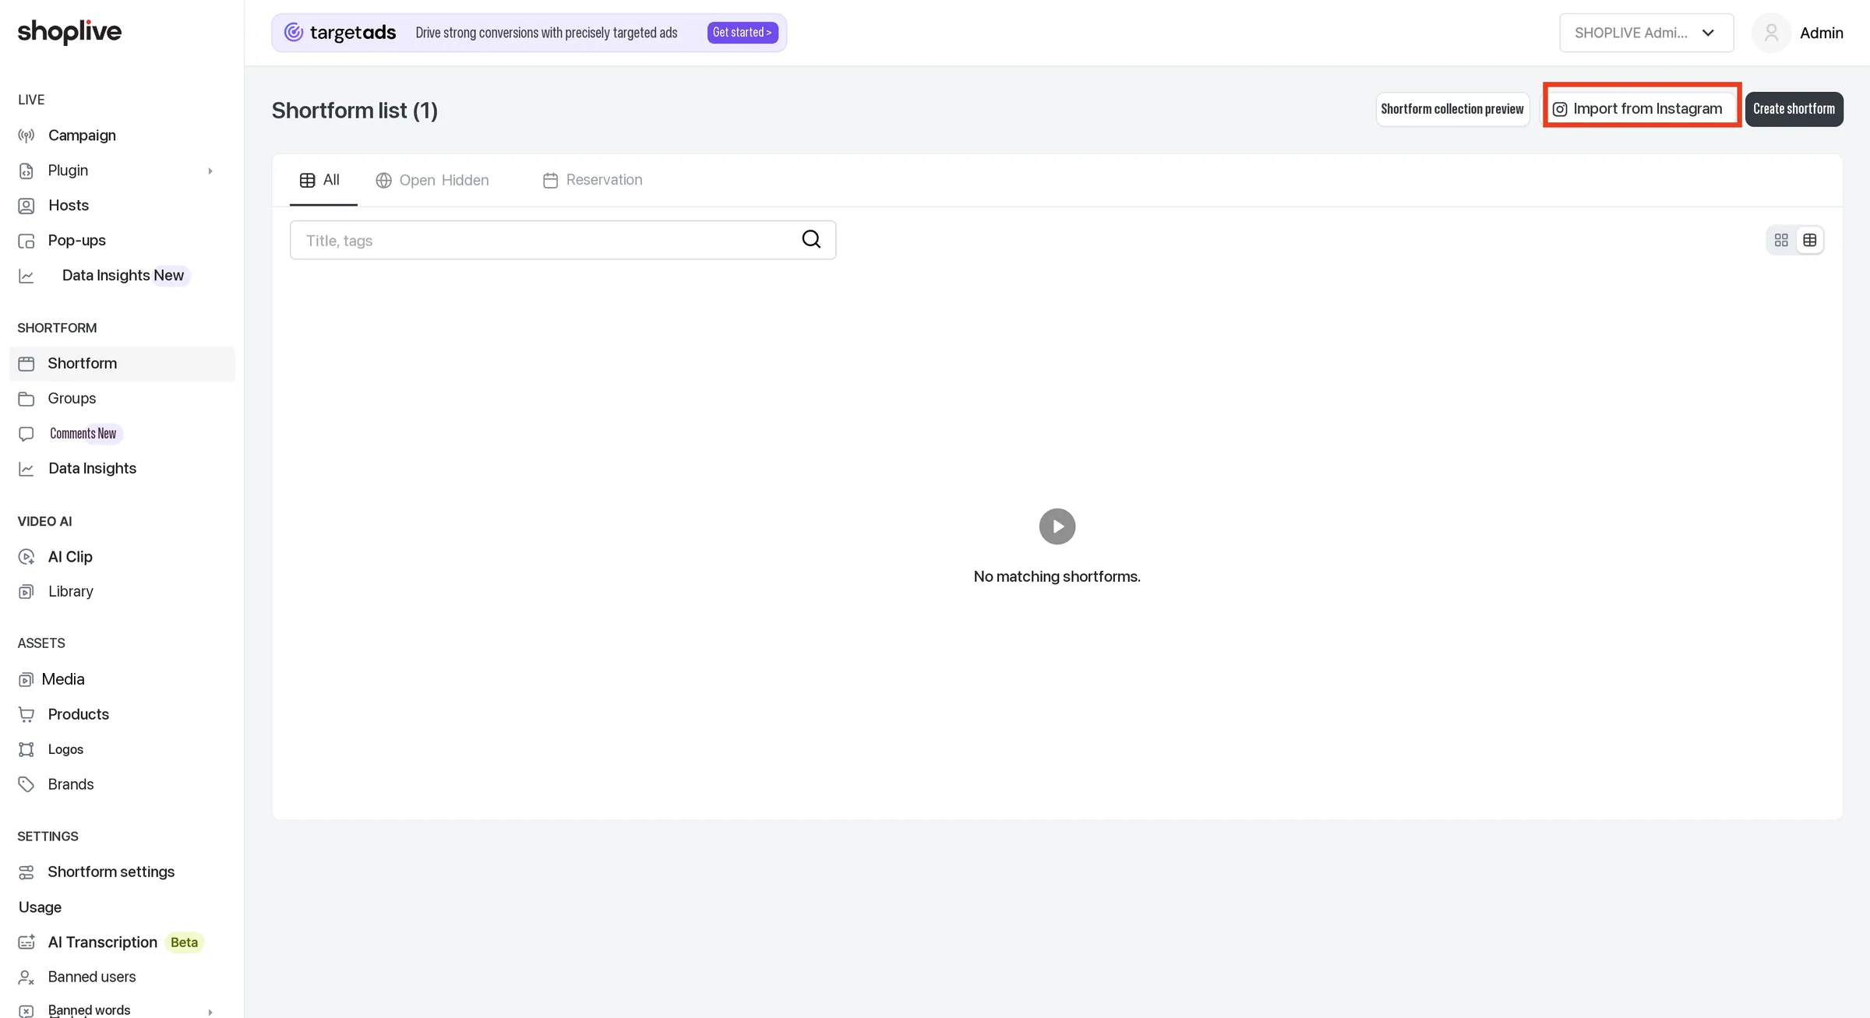
Task: Click the Media sidebar icon
Action: [26, 679]
